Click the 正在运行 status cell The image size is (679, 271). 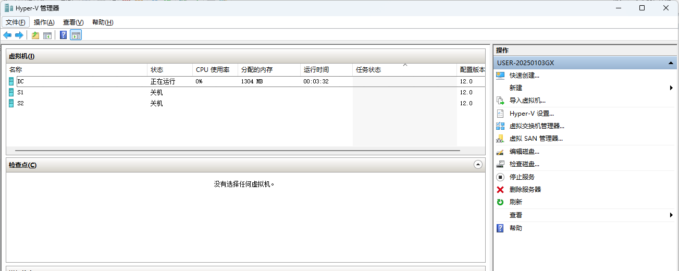(x=163, y=81)
